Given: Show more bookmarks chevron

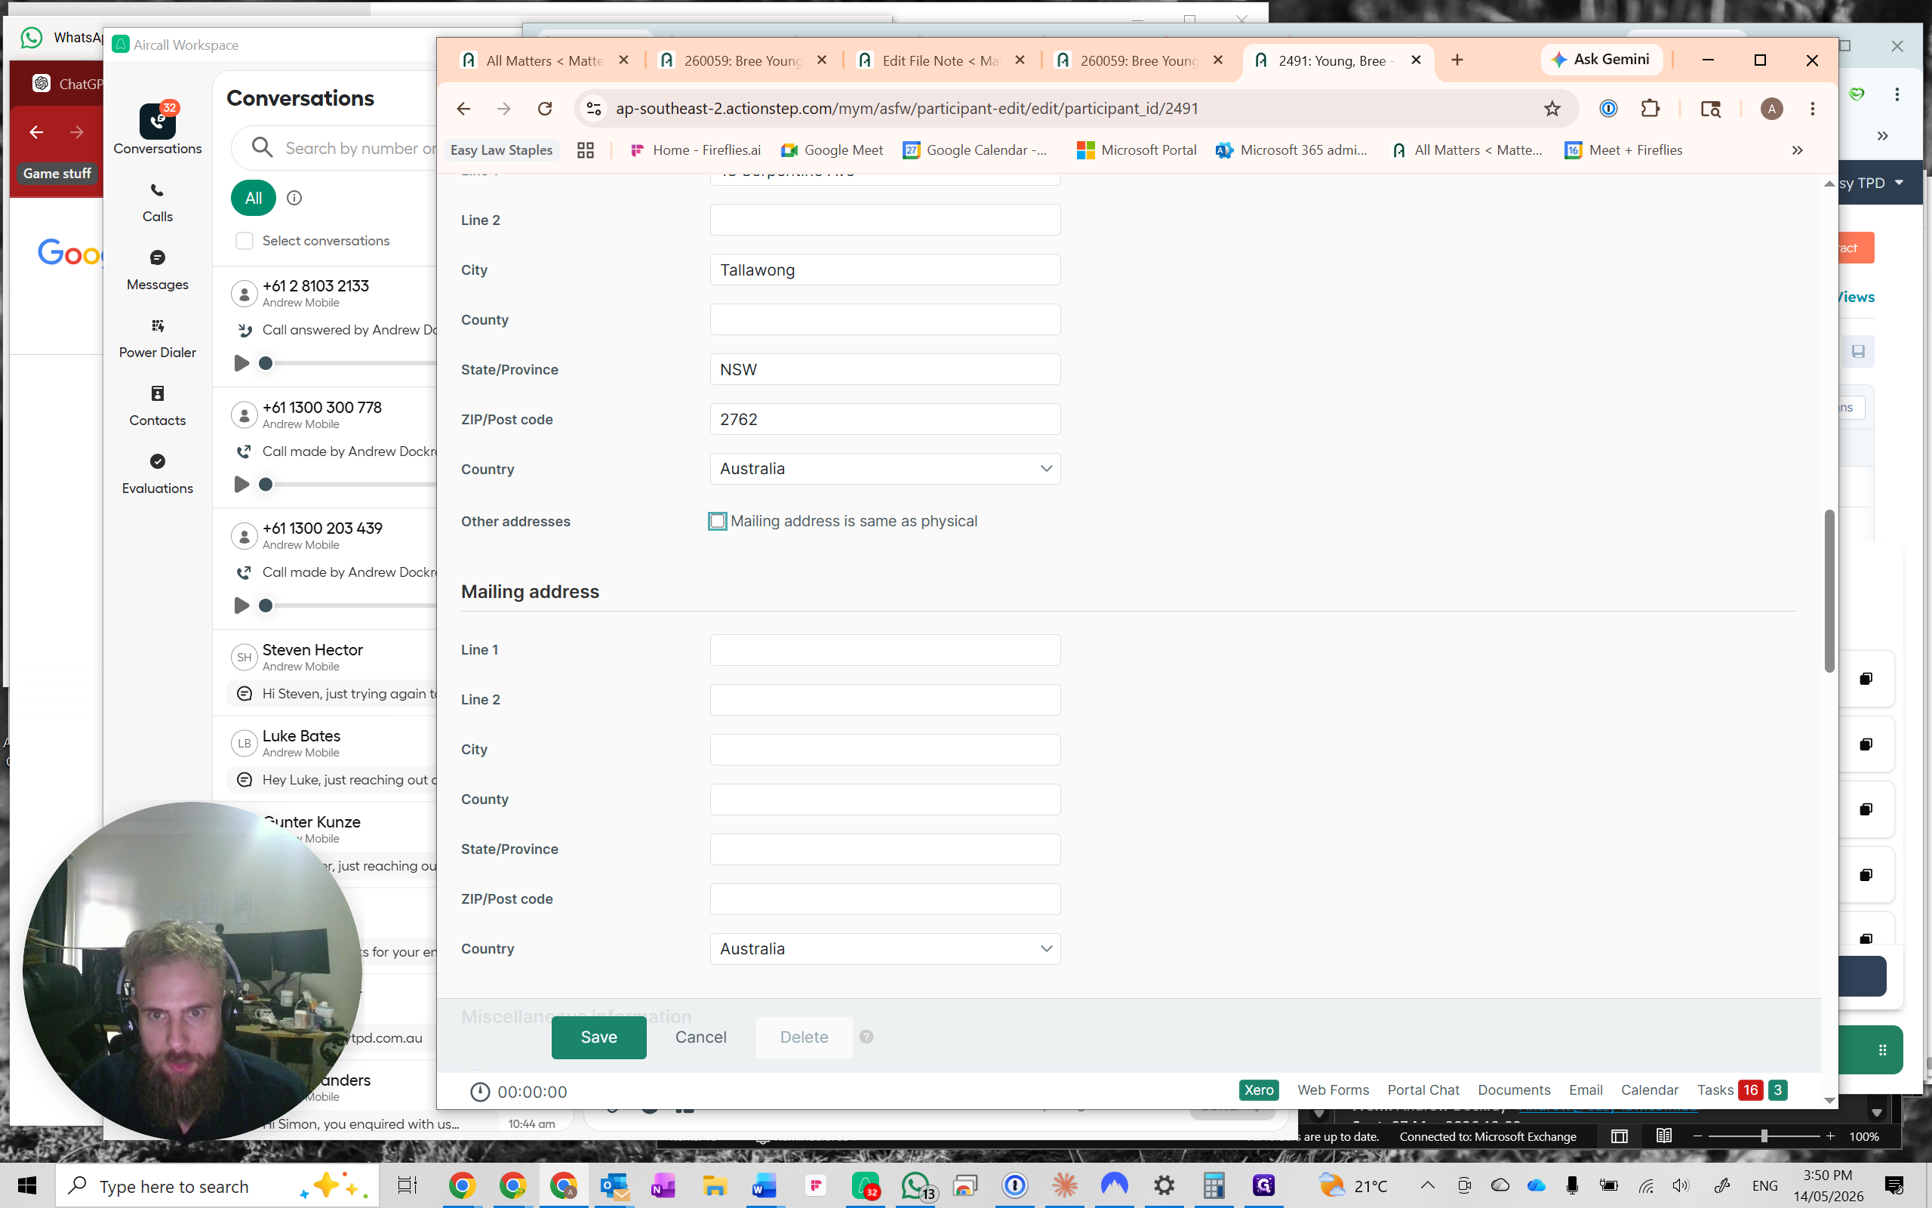Looking at the screenshot, I should (1797, 150).
